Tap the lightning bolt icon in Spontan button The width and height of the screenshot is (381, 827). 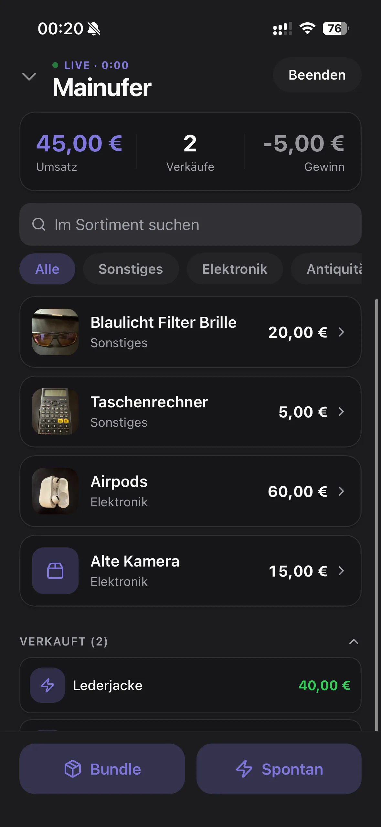pos(244,769)
